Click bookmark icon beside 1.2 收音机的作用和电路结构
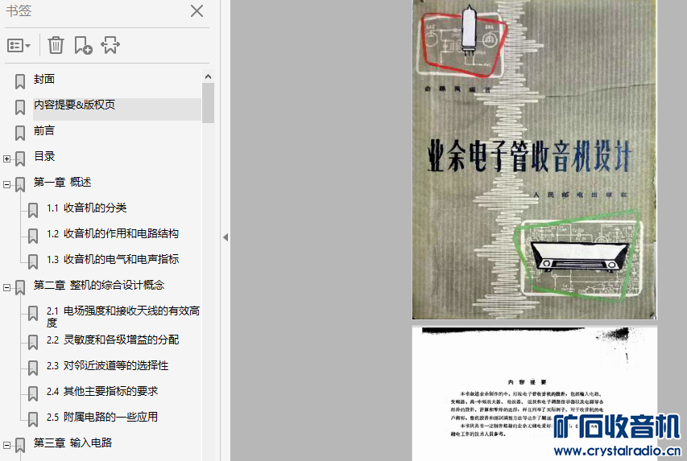This screenshot has width=687, height=461. click(x=33, y=236)
